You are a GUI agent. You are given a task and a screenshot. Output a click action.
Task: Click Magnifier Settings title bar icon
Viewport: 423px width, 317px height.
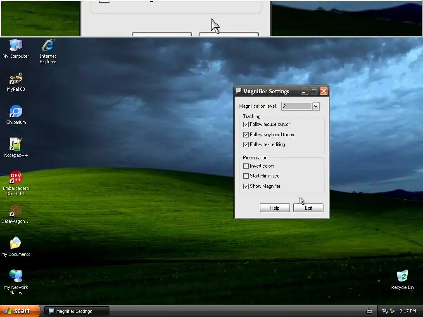238,91
